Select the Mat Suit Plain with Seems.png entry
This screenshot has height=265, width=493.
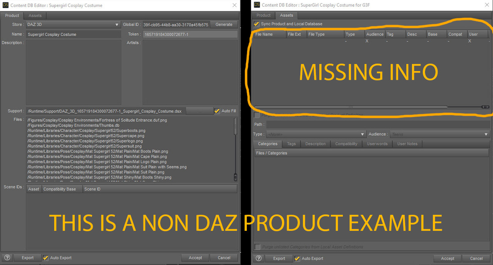pyautogui.click(x=107, y=167)
